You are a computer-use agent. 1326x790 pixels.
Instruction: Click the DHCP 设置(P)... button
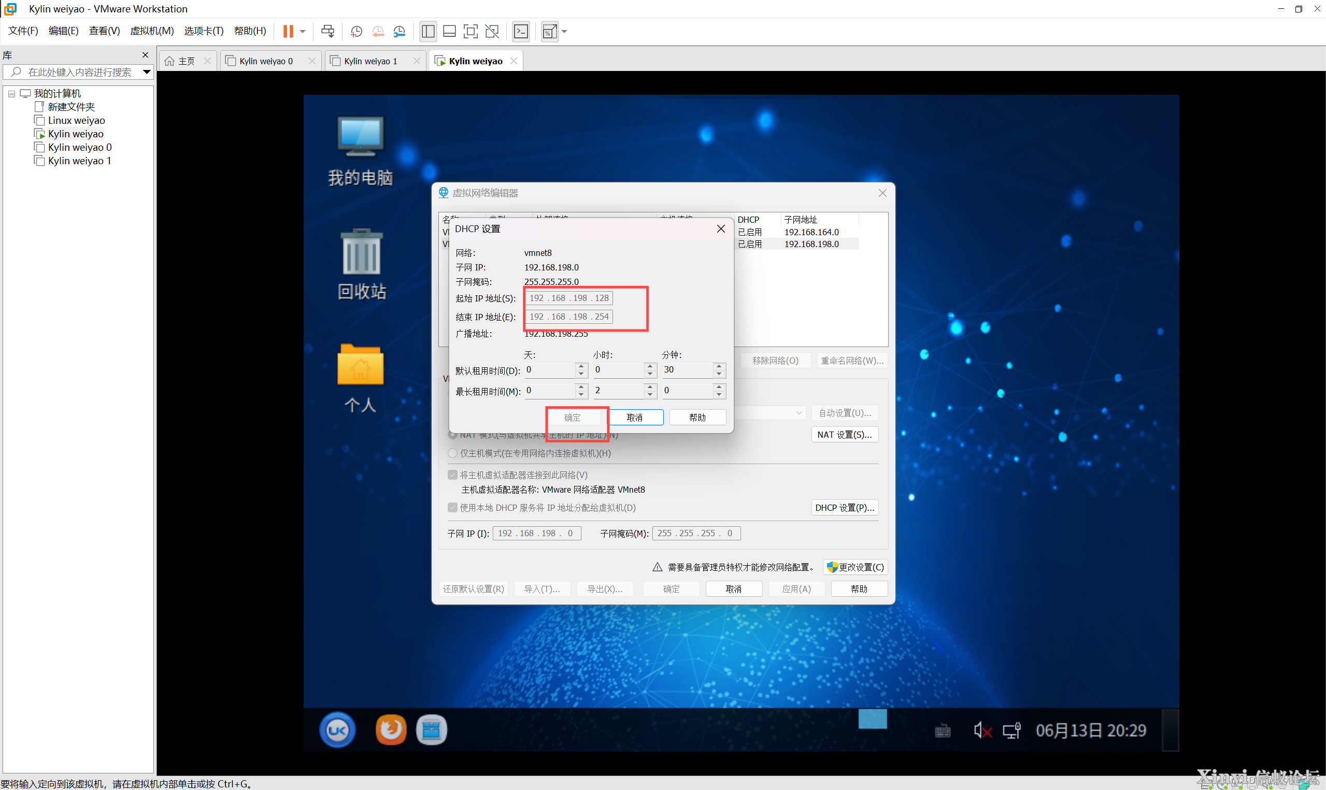[844, 507]
